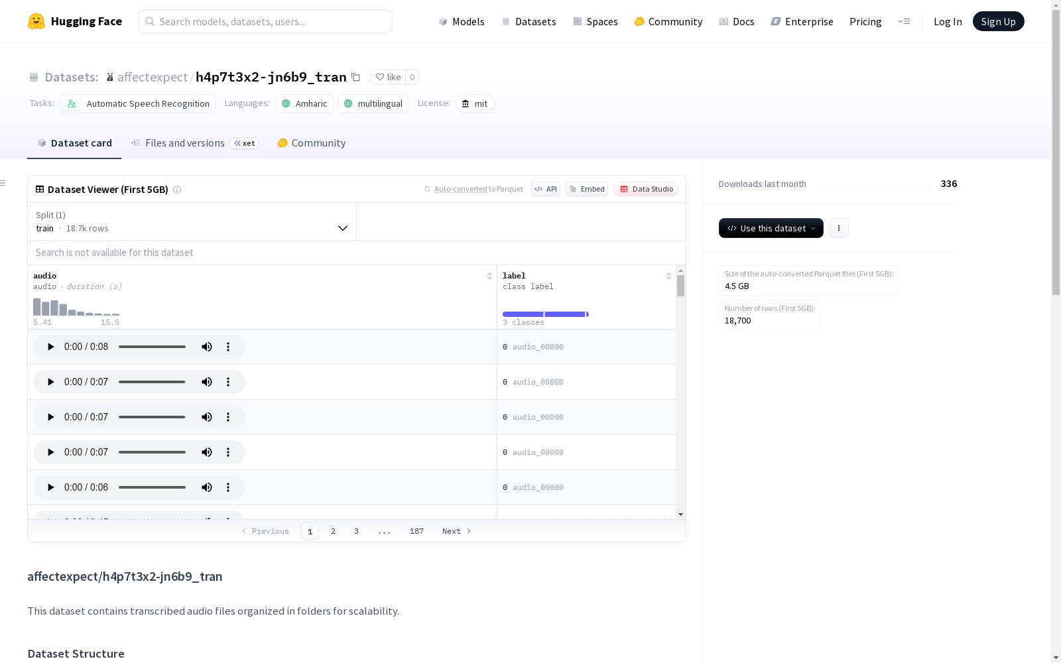
Task: Play the fourth audio row
Action: [50, 452]
